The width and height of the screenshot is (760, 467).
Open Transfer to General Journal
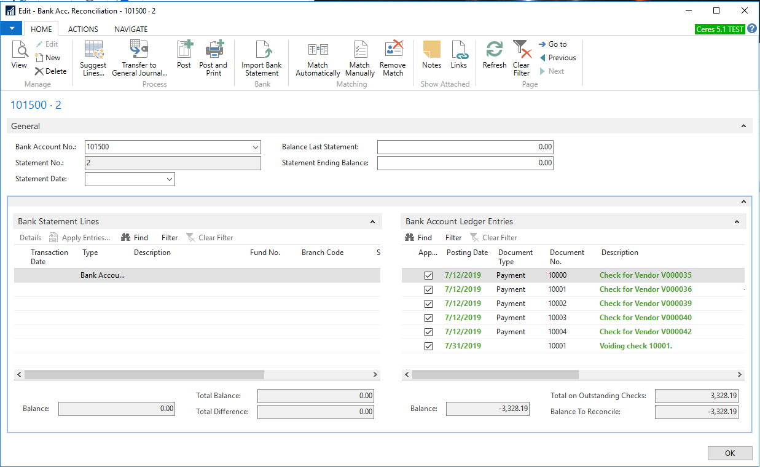pyautogui.click(x=139, y=50)
